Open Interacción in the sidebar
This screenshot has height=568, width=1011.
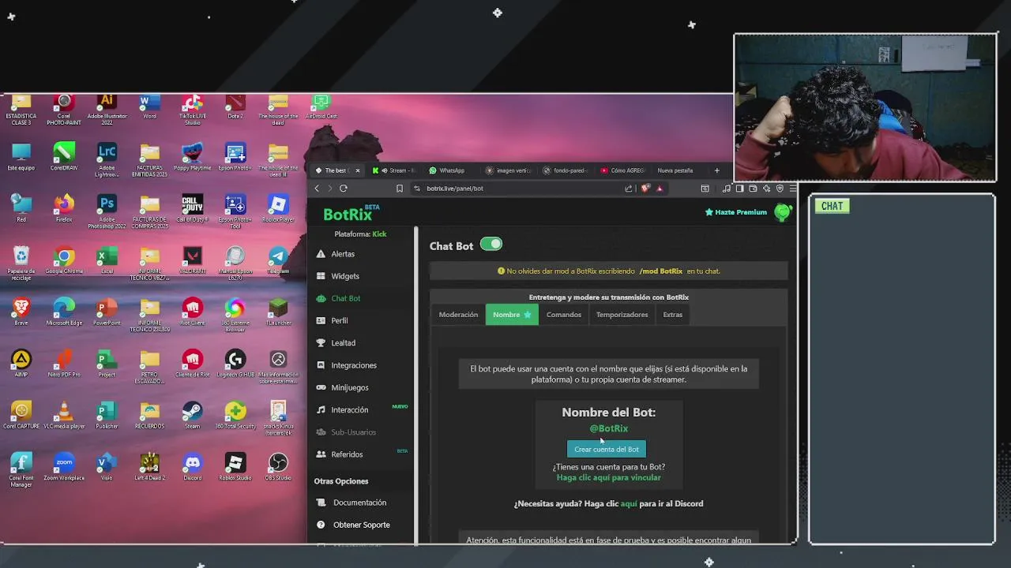[x=342, y=409]
